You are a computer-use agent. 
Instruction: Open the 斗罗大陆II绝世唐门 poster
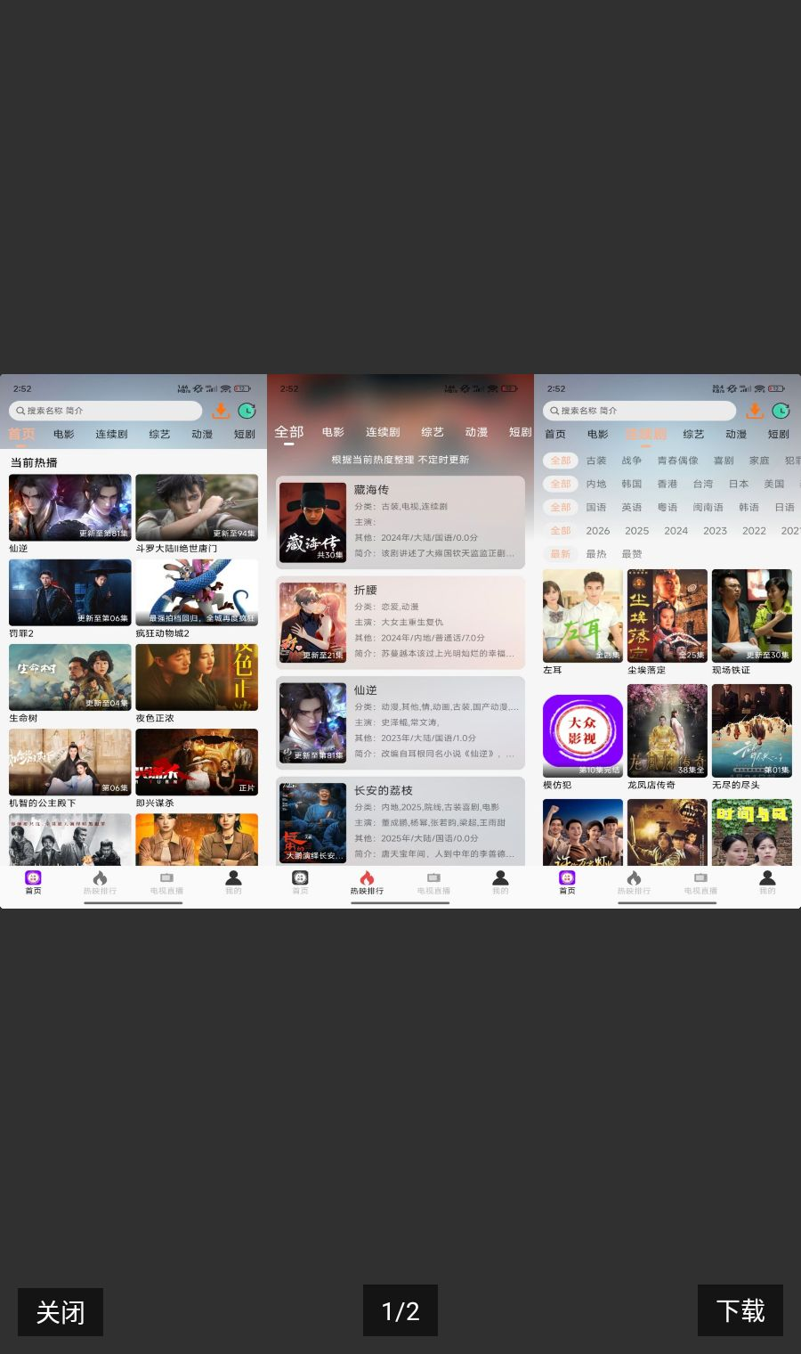[197, 508]
